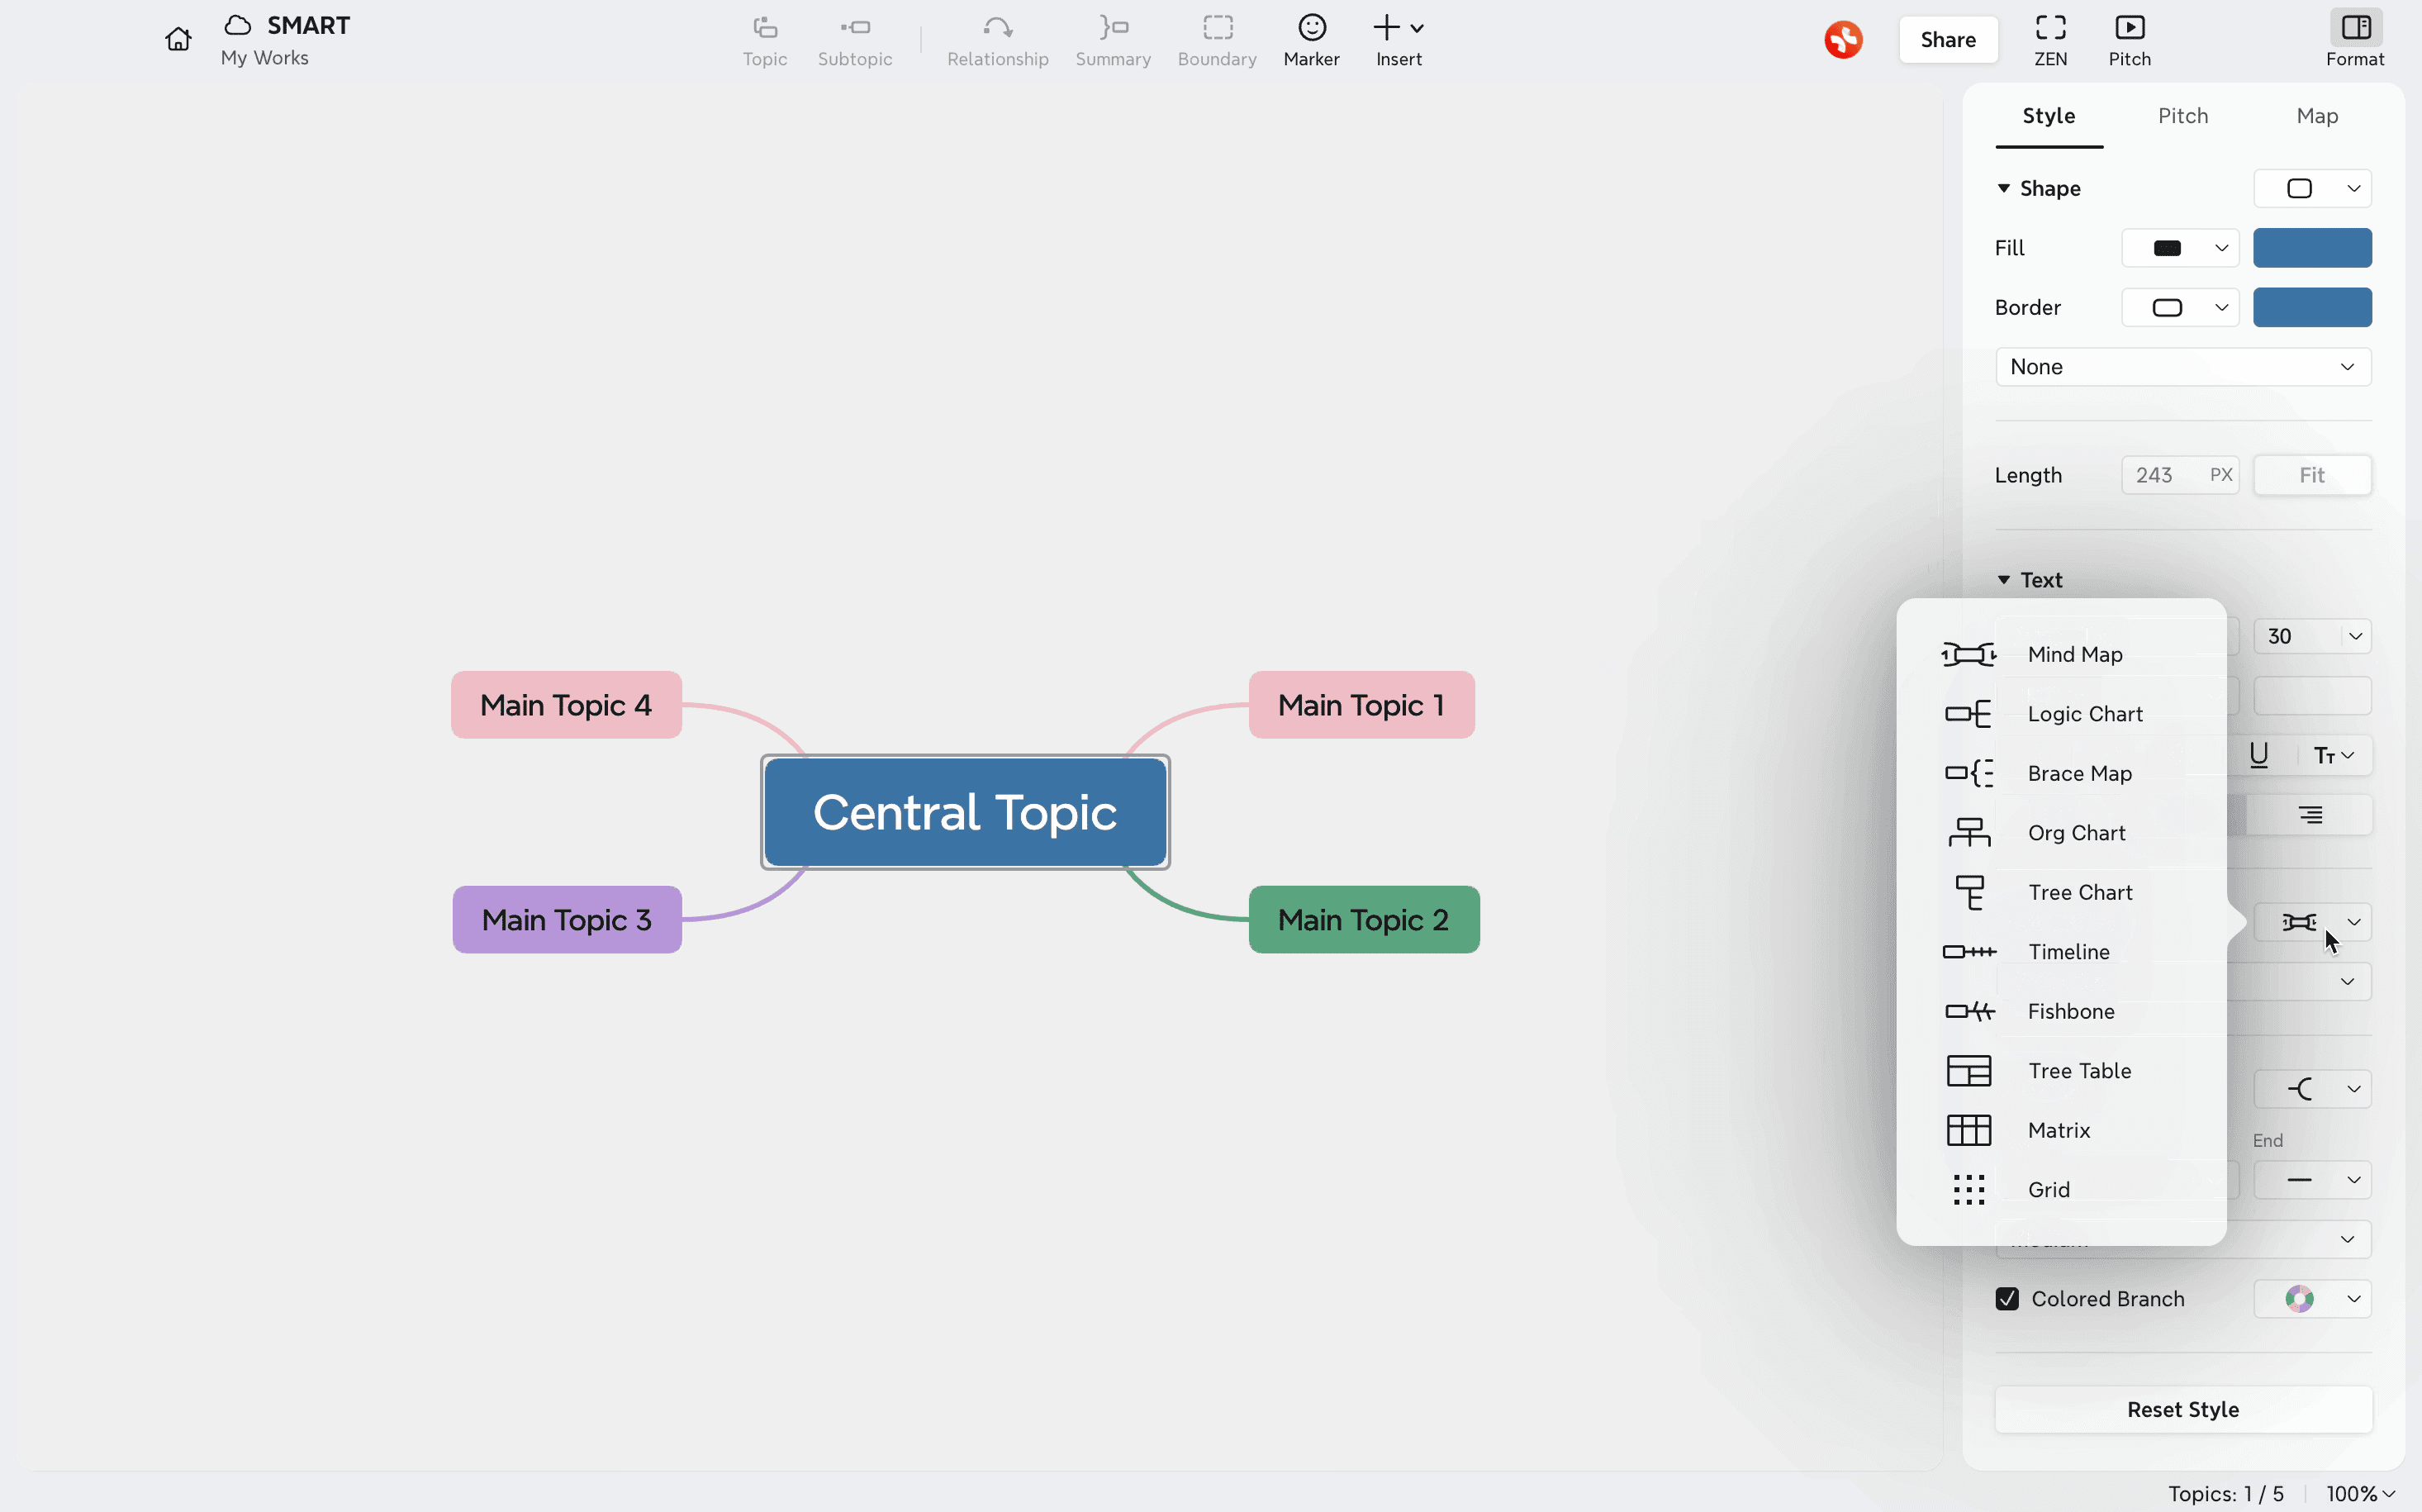This screenshot has width=2422, height=1512.
Task: Uncheck the Colored Branch checkbox
Action: [x=2006, y=1299]
